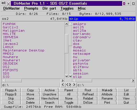This screenshot has width=137, height=110.
Task: Click the Quit button
Action: point(126,103)
